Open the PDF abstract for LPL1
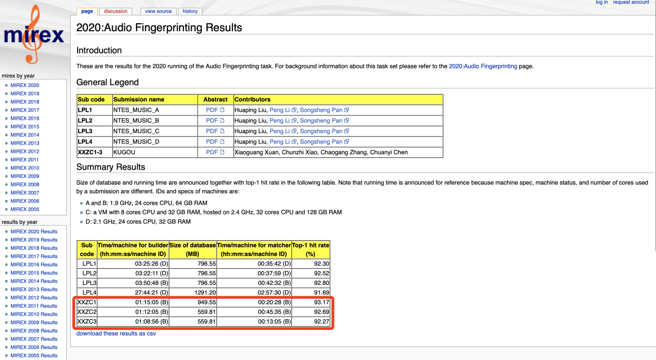Viewport: 656px width, 360px height. (x=215, y=110)
